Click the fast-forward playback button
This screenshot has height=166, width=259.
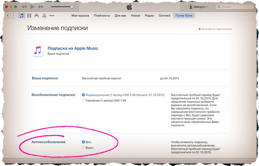[x=41, y=7]
